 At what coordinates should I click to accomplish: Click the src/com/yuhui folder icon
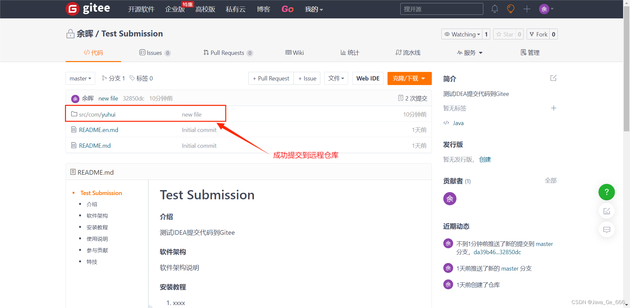pyautogui.click(x=74, y=114)
